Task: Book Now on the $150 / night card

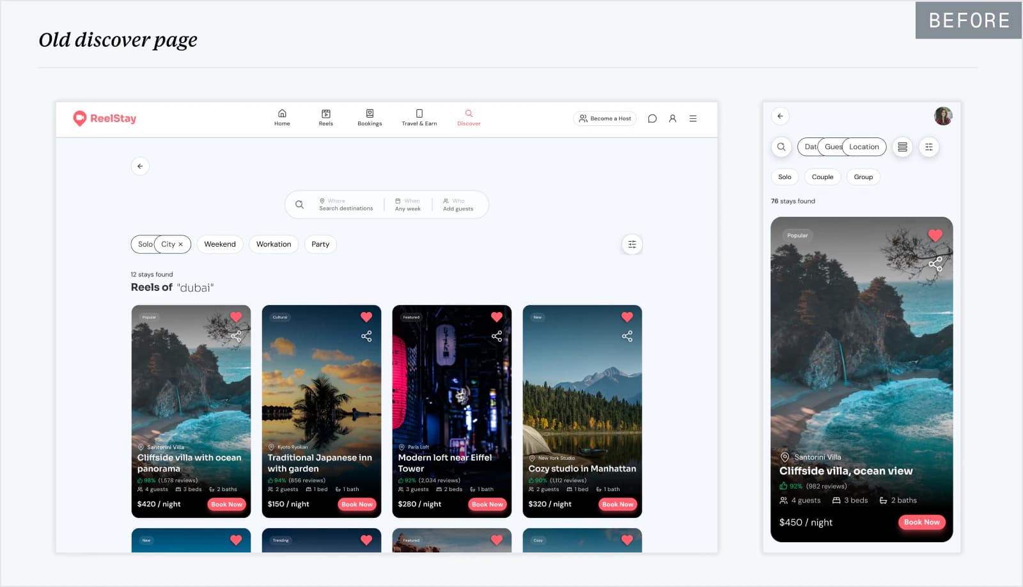Action: pos(357,505)
